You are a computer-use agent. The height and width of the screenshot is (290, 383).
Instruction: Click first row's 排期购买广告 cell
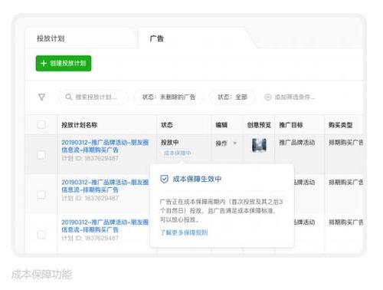tap(346, 143)
